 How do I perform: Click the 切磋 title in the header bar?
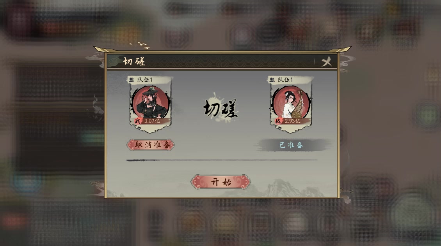[134, 61]
